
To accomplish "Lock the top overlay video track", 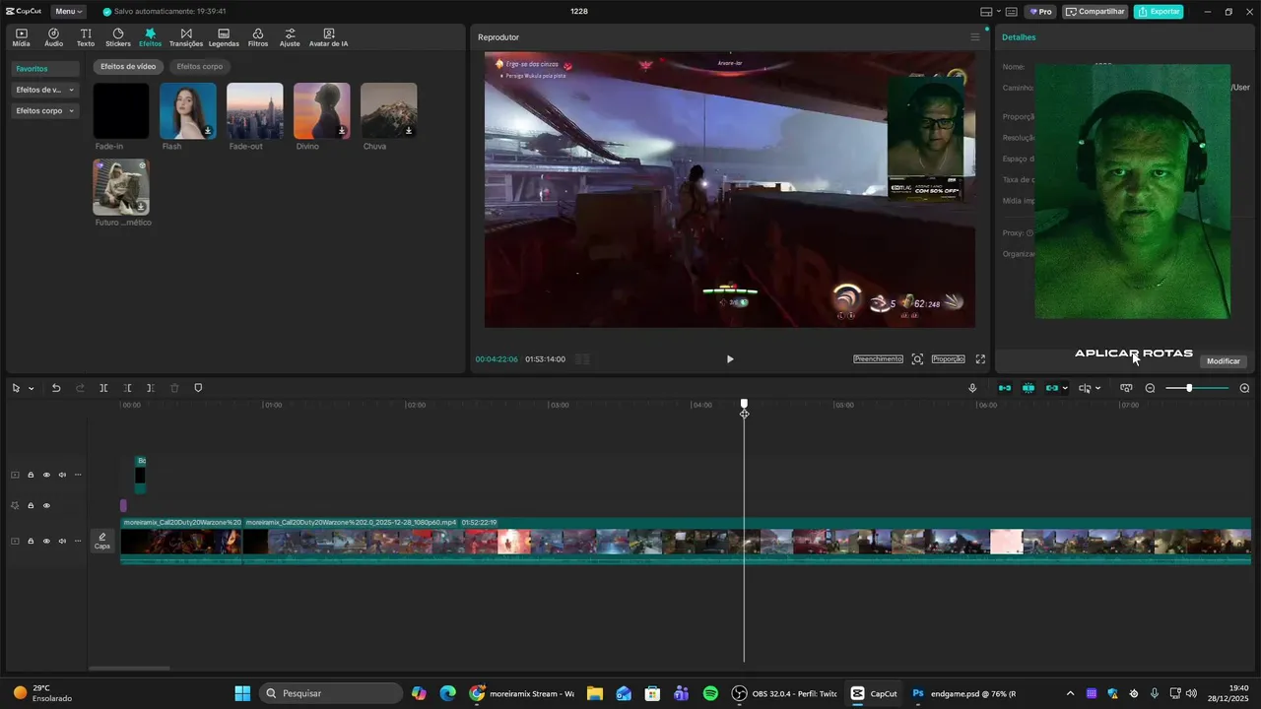I will (x=31, y=475).
